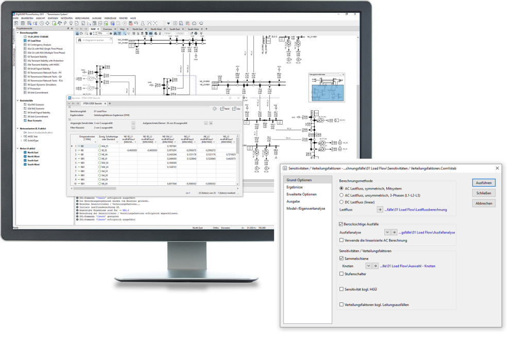Screen dimensions: 515x342
Task: Open the BERECHNUNG menu
Action: 82,18
